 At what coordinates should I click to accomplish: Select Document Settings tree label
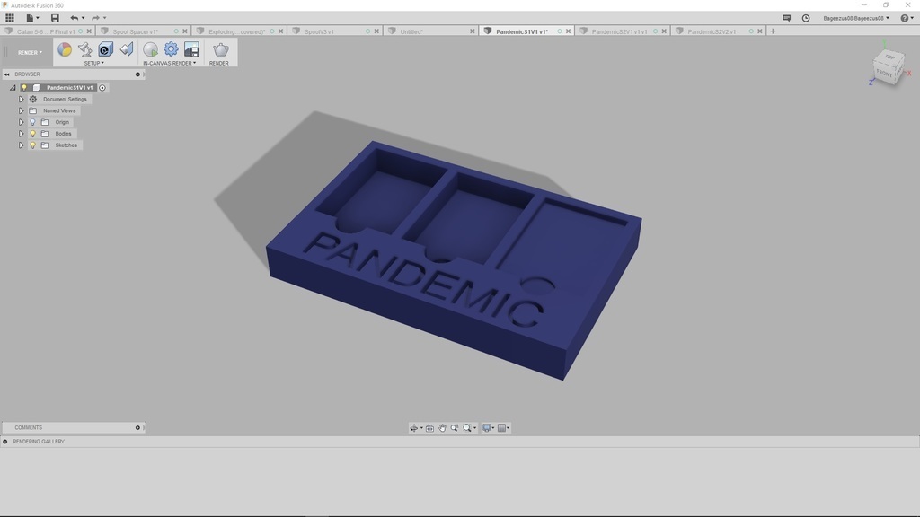65,99
